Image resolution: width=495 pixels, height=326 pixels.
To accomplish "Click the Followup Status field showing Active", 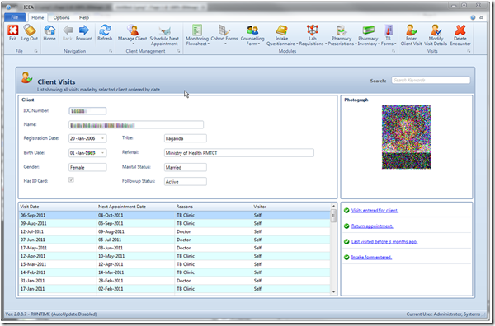I will click(x=186, y=182).
